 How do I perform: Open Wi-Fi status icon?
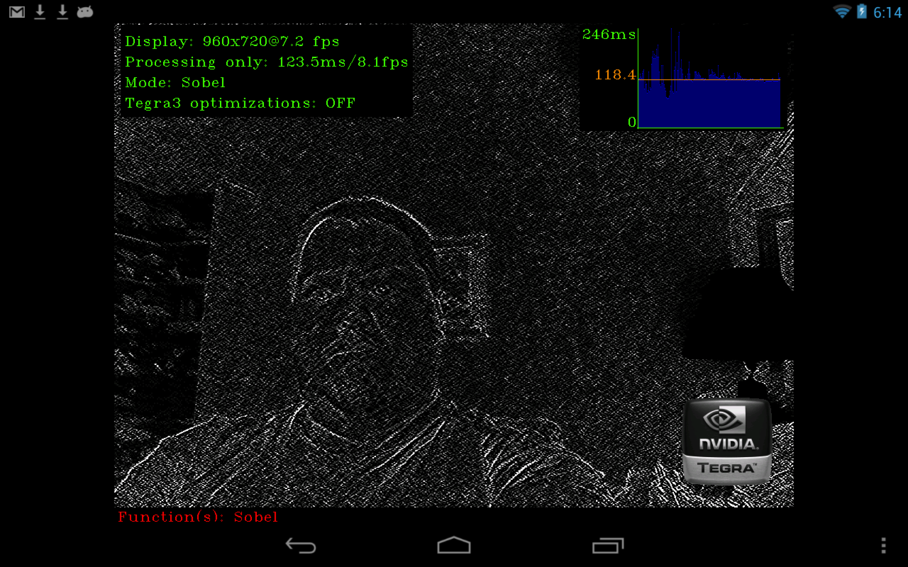(x=841, y=12)
